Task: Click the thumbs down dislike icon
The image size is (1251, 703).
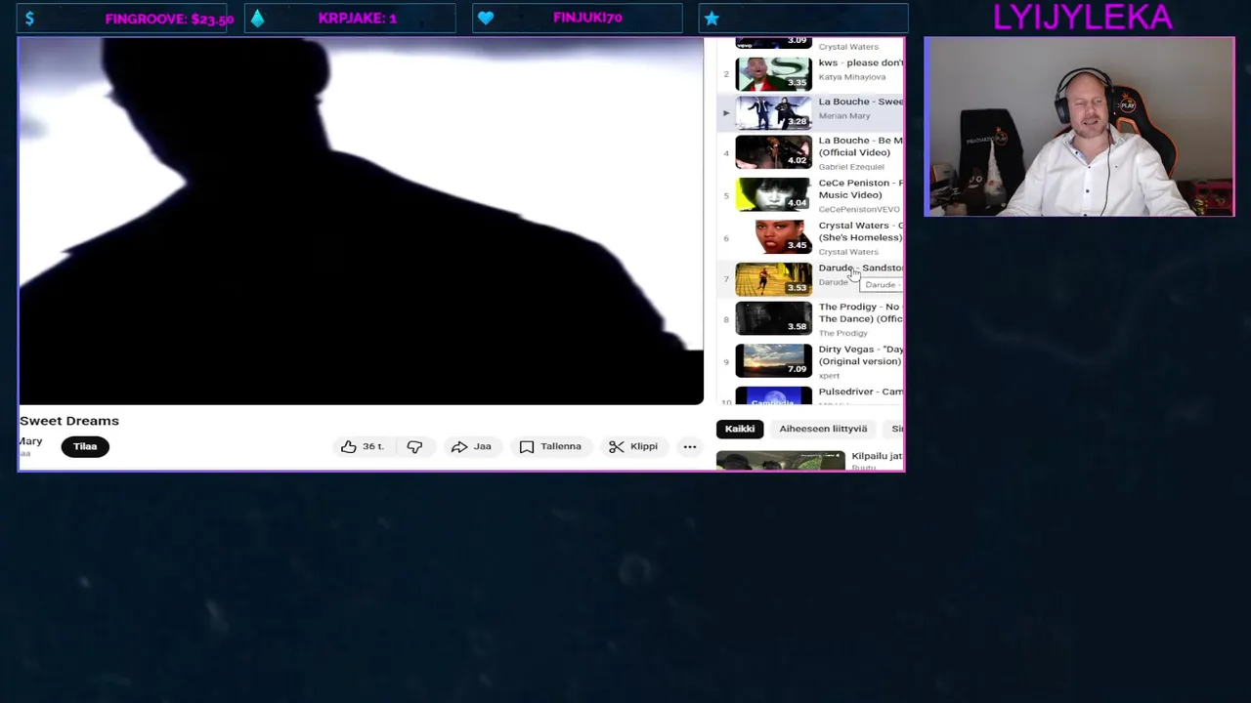Action: (x=414, y=446)
